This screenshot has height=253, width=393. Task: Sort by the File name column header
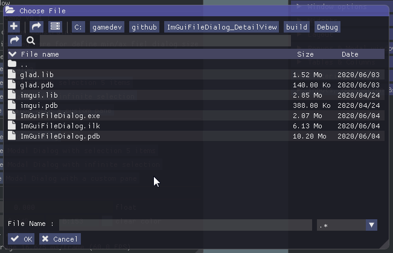pyautogui.click(x=40, y=54)
